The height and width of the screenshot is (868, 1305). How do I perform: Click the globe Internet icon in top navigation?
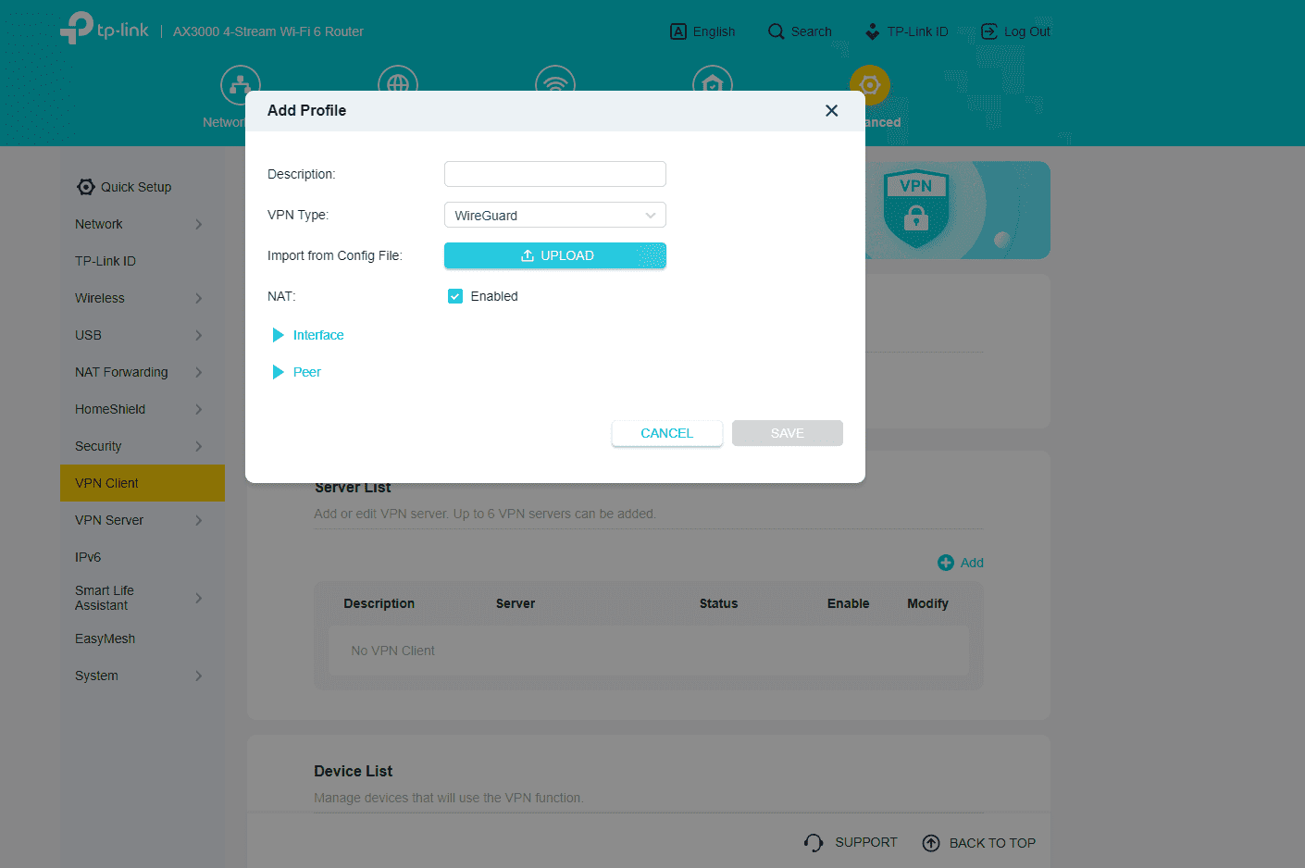tap(397, 81)
